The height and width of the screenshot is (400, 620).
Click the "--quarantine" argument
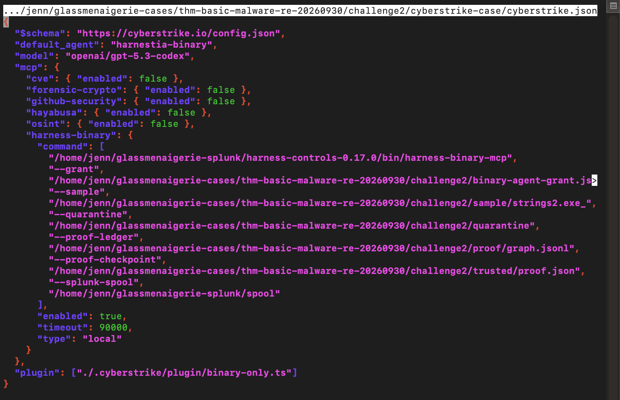pyautogui.click(x=88, y=214)
